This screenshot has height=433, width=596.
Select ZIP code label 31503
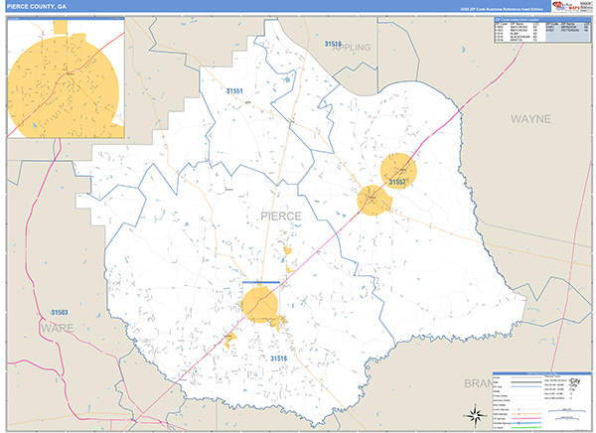coord(60,312)
